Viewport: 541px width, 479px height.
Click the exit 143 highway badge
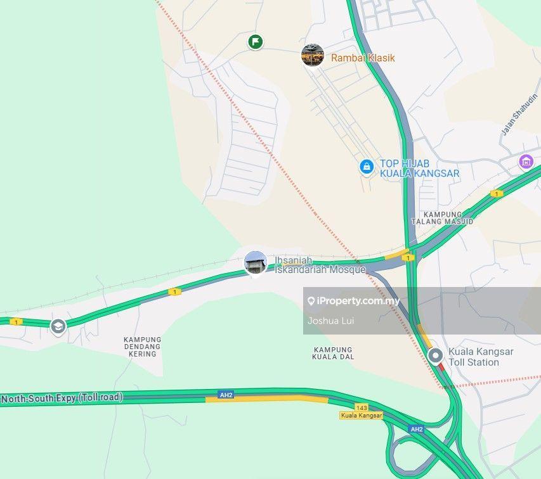click(362, 407)
